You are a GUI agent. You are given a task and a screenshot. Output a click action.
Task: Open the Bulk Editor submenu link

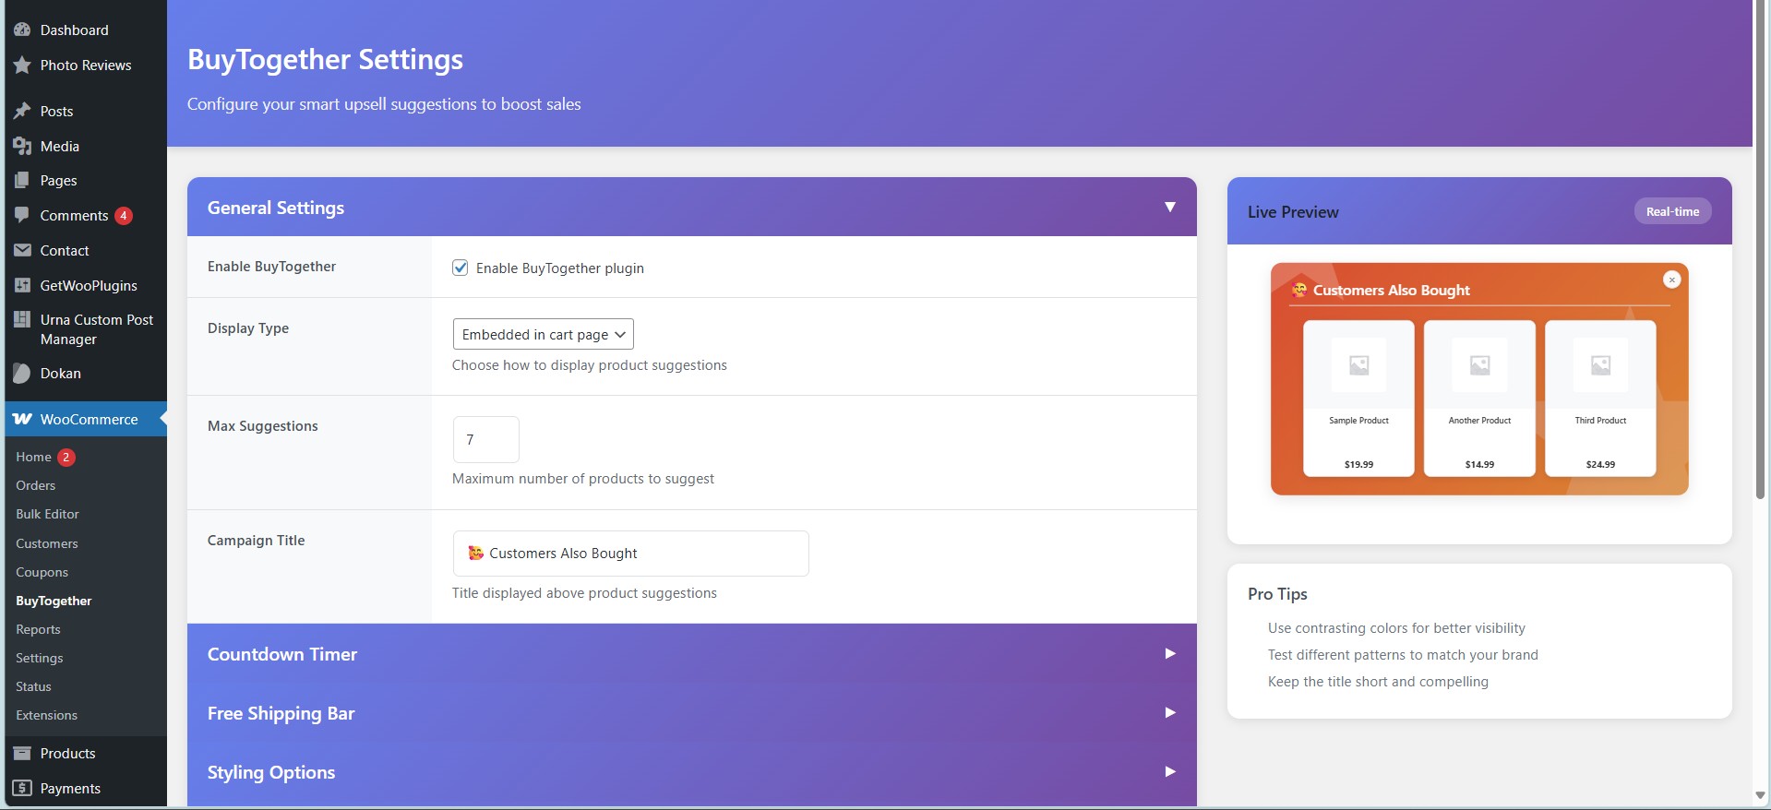(47, 514)
